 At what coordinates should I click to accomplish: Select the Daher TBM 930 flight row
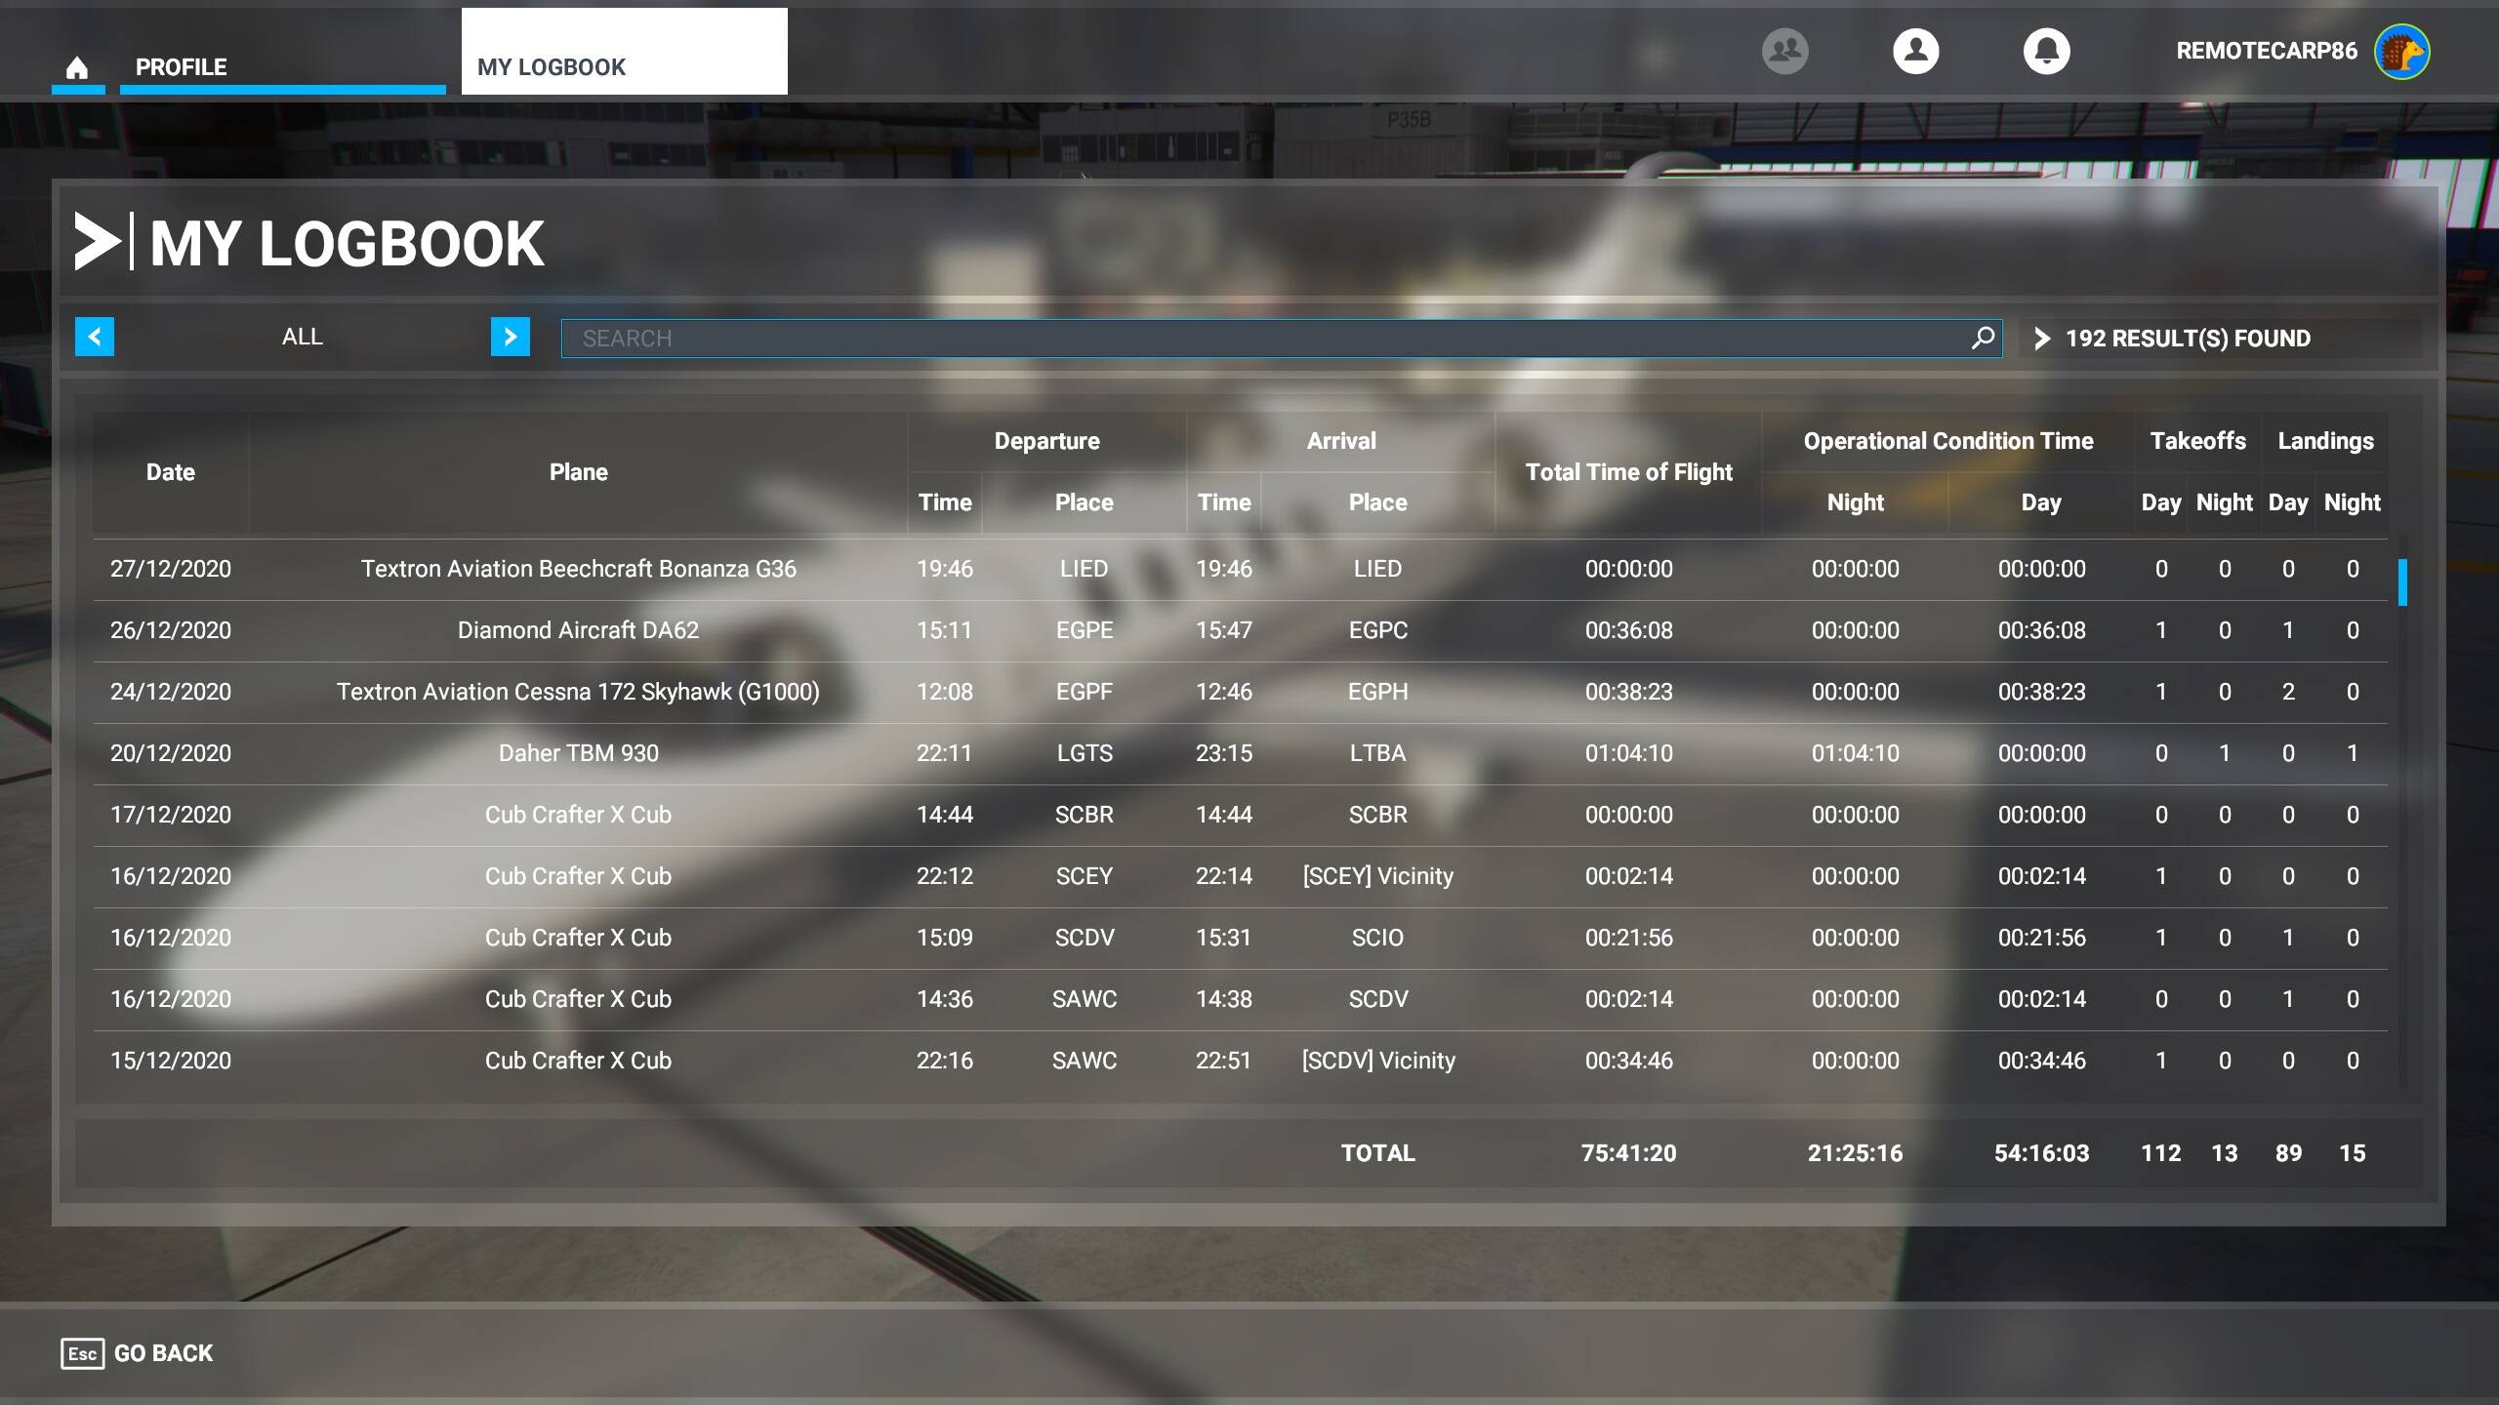(578, 753)
